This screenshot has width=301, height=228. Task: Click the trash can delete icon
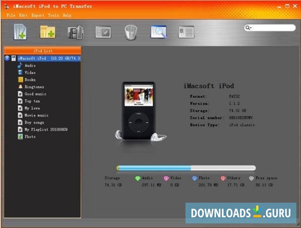[x=131, y=32]
